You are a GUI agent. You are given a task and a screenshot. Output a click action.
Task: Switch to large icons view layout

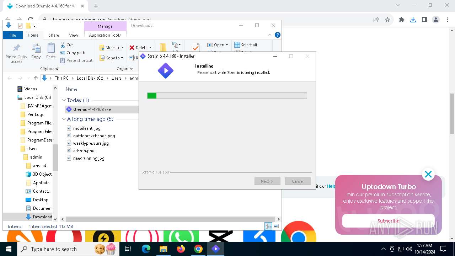(276, 226)
